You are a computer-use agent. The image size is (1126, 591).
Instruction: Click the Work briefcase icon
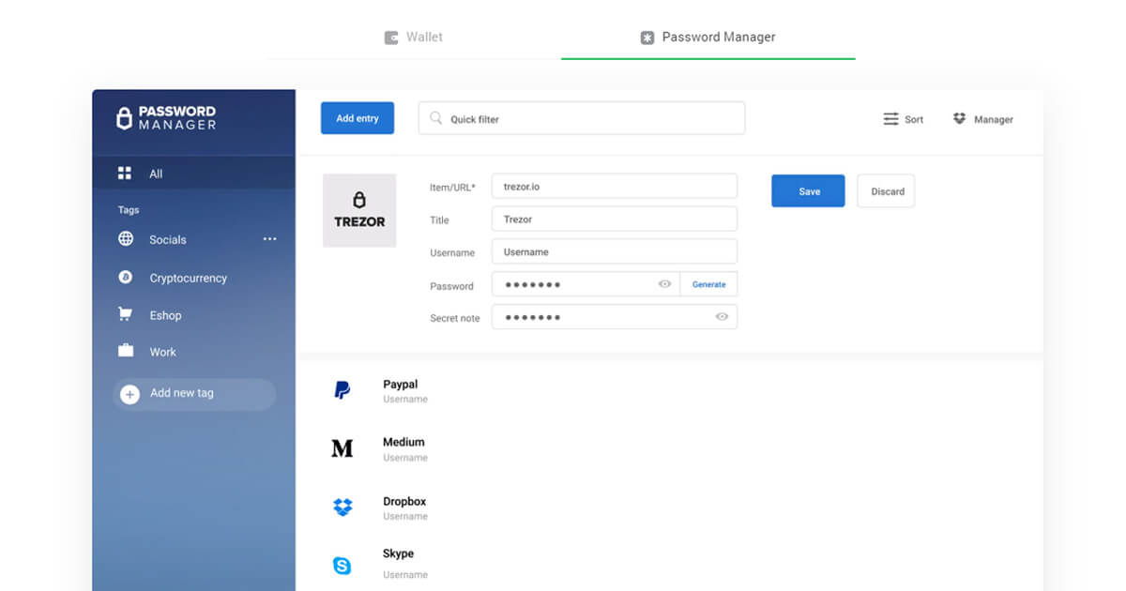point(125,351)
